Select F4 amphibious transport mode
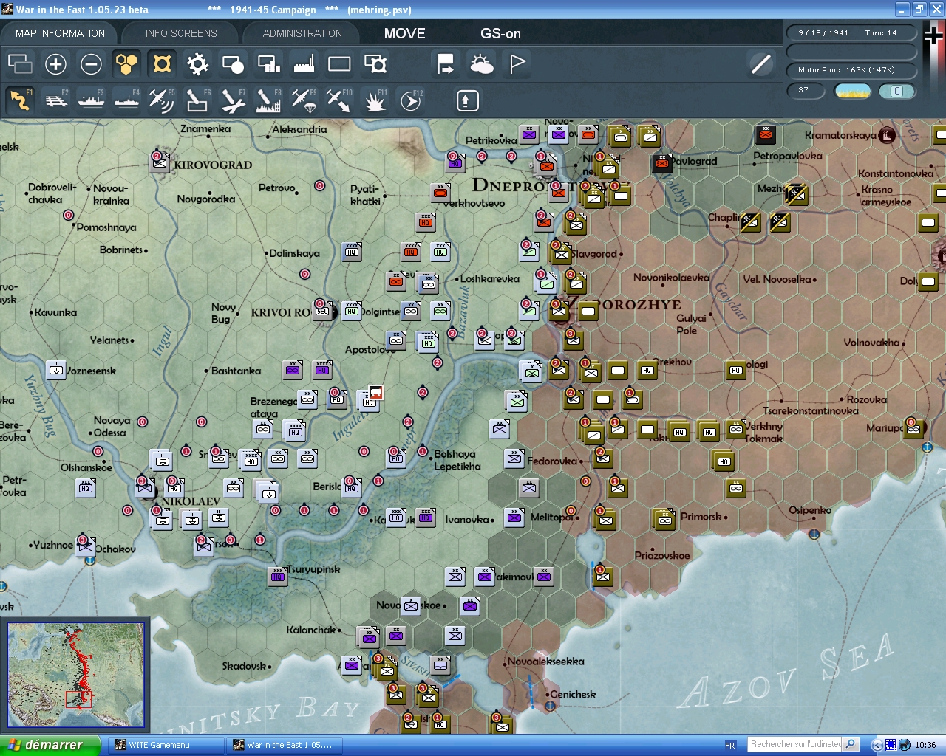Screen dimensions: 946x756 (126, 100)
